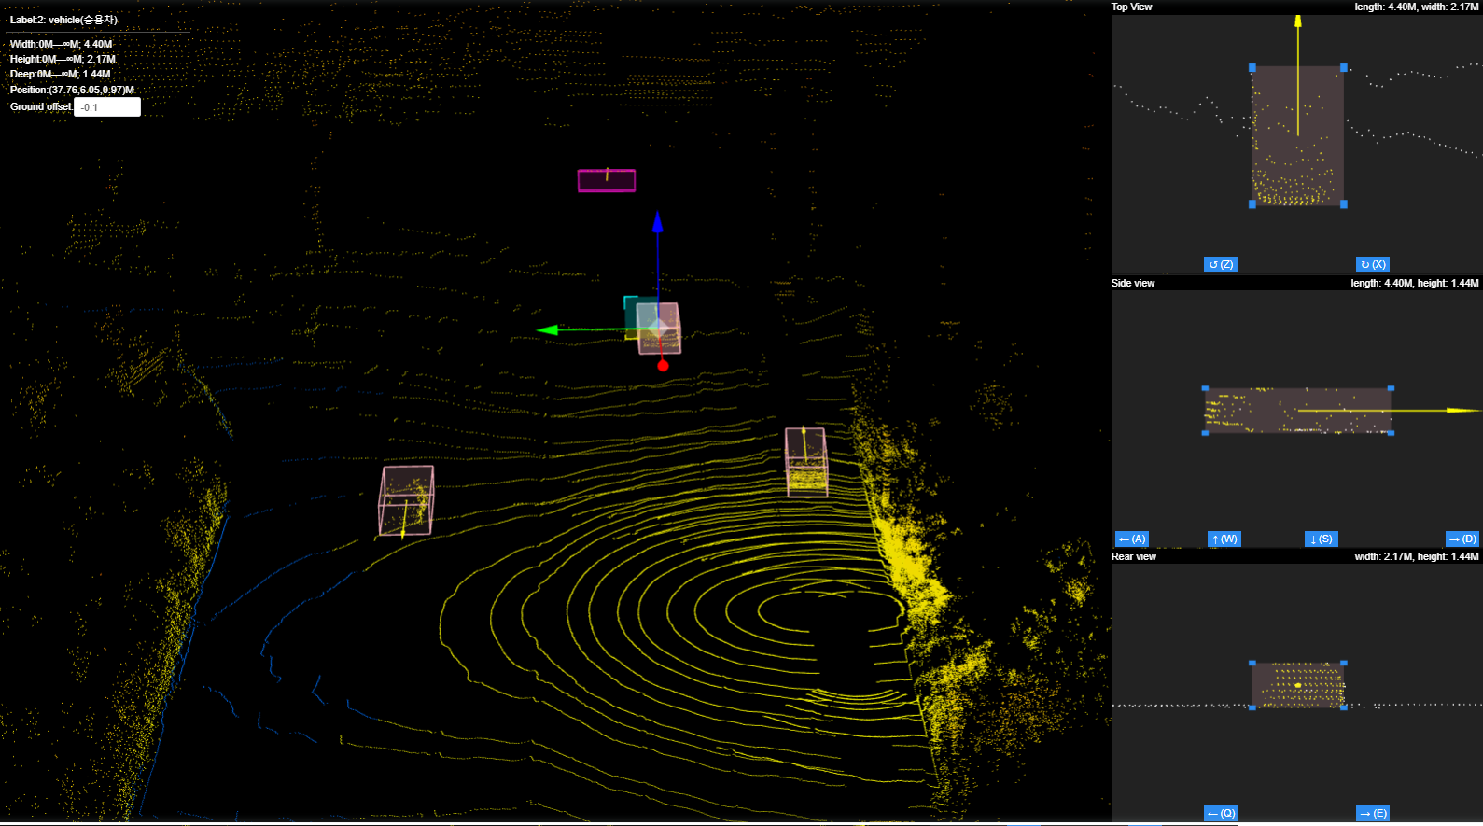Screen dimensions: 1483x826
Task: Grab top-left corner handle in Side view
Action: pos(1205,387)
